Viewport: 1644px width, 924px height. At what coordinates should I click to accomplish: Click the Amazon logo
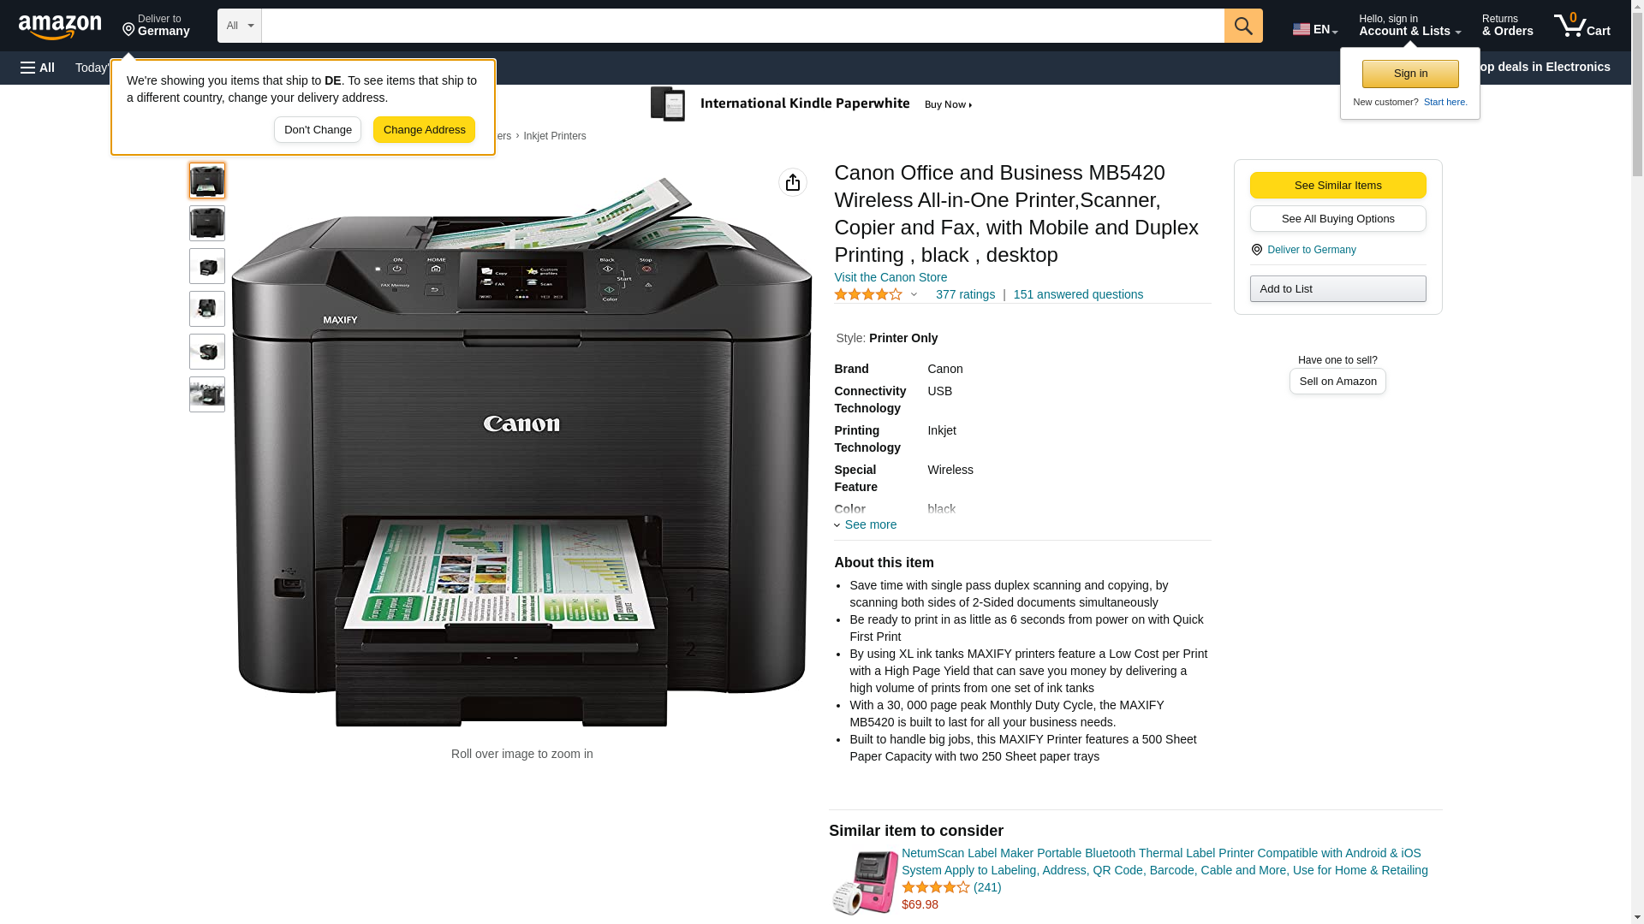(60, 27)
